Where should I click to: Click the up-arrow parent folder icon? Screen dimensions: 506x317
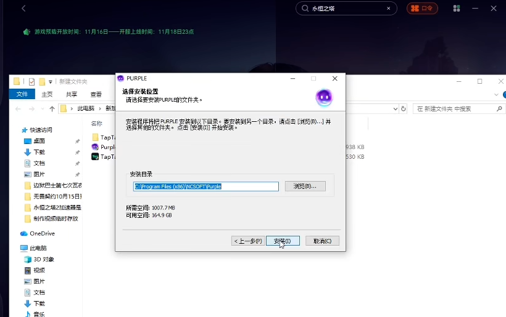click(52, 109)
